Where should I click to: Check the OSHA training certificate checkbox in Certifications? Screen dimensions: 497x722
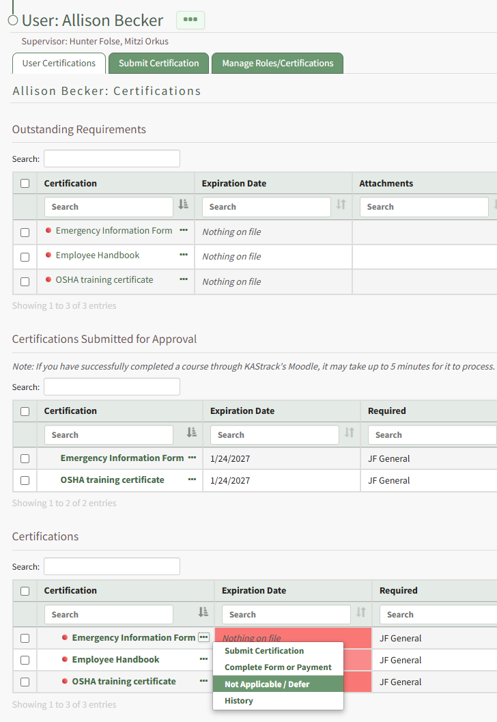click(x=25, y=682)
